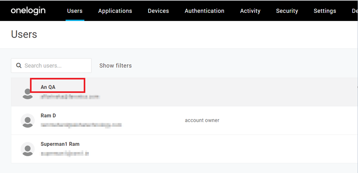
Task: Click the OneLogin logo
Action: tap(28, 11)
